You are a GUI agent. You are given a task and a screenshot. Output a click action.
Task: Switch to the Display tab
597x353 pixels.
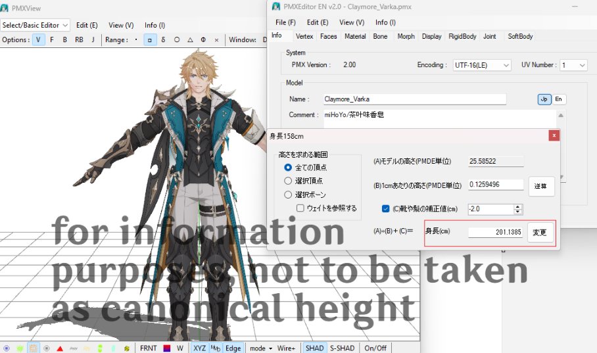pyautogui.click(x=431, y=36)
